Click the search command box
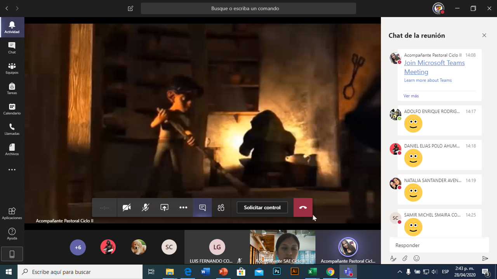The width and height of the screenshot is (497, 279). tap(248, 8)
